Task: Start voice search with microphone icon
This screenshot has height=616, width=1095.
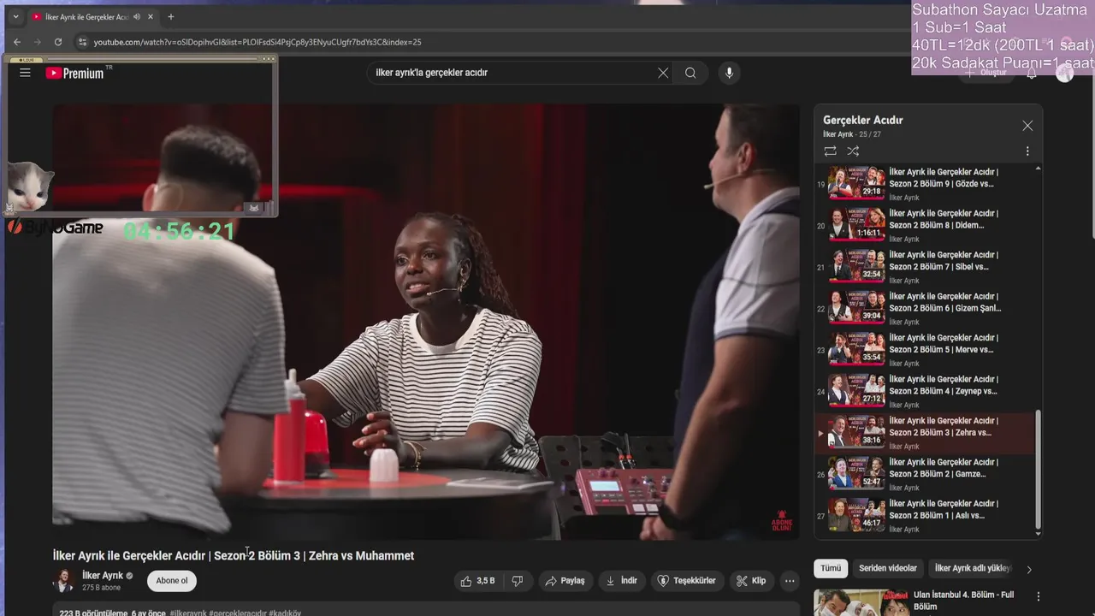Action: point(729,73)
